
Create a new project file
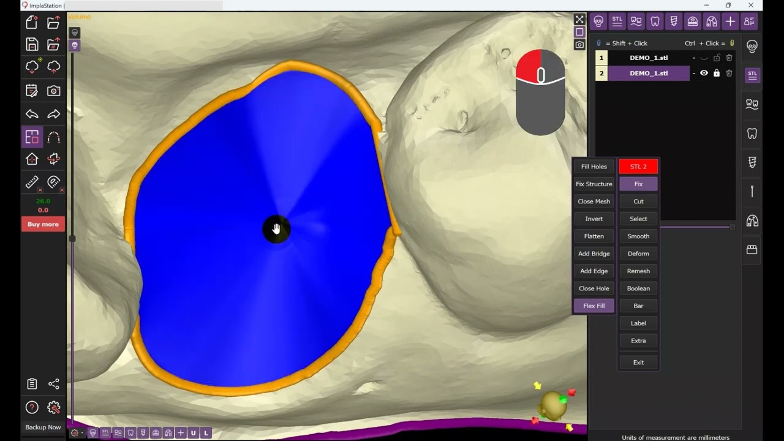(x=32, y=23)
